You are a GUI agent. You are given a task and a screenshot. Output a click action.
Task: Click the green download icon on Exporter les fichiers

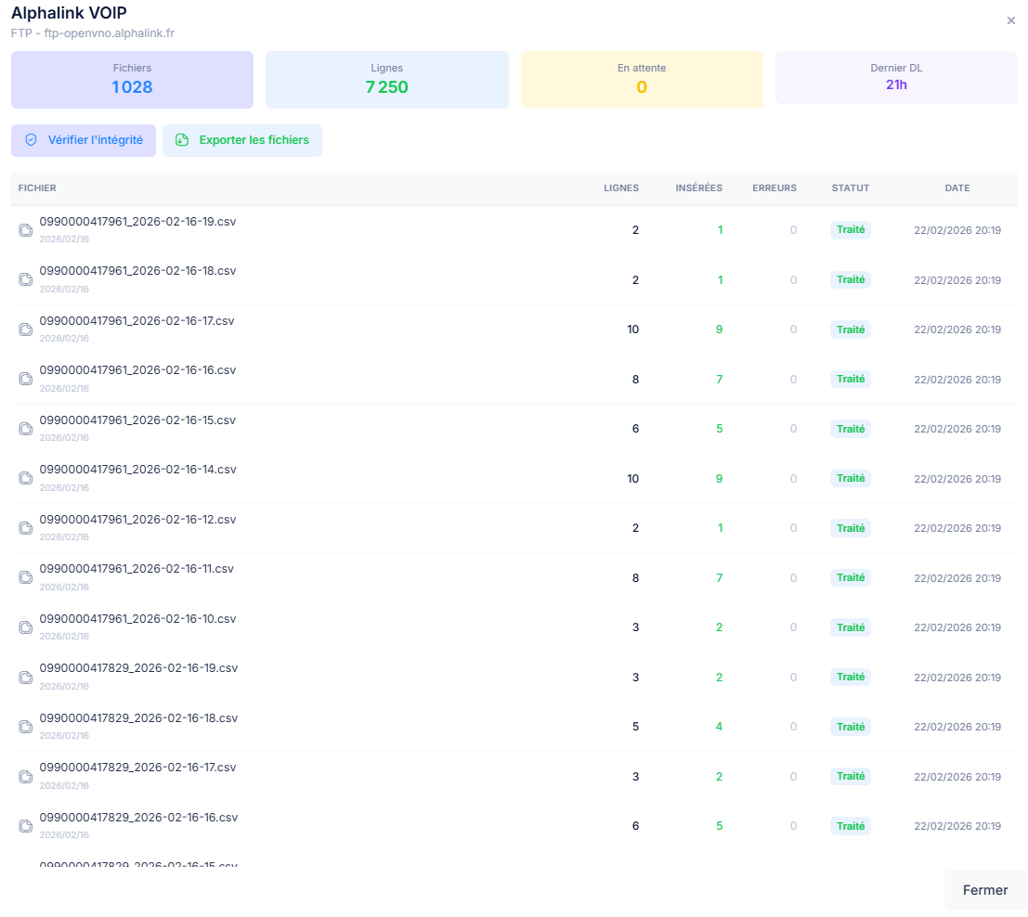182,139
